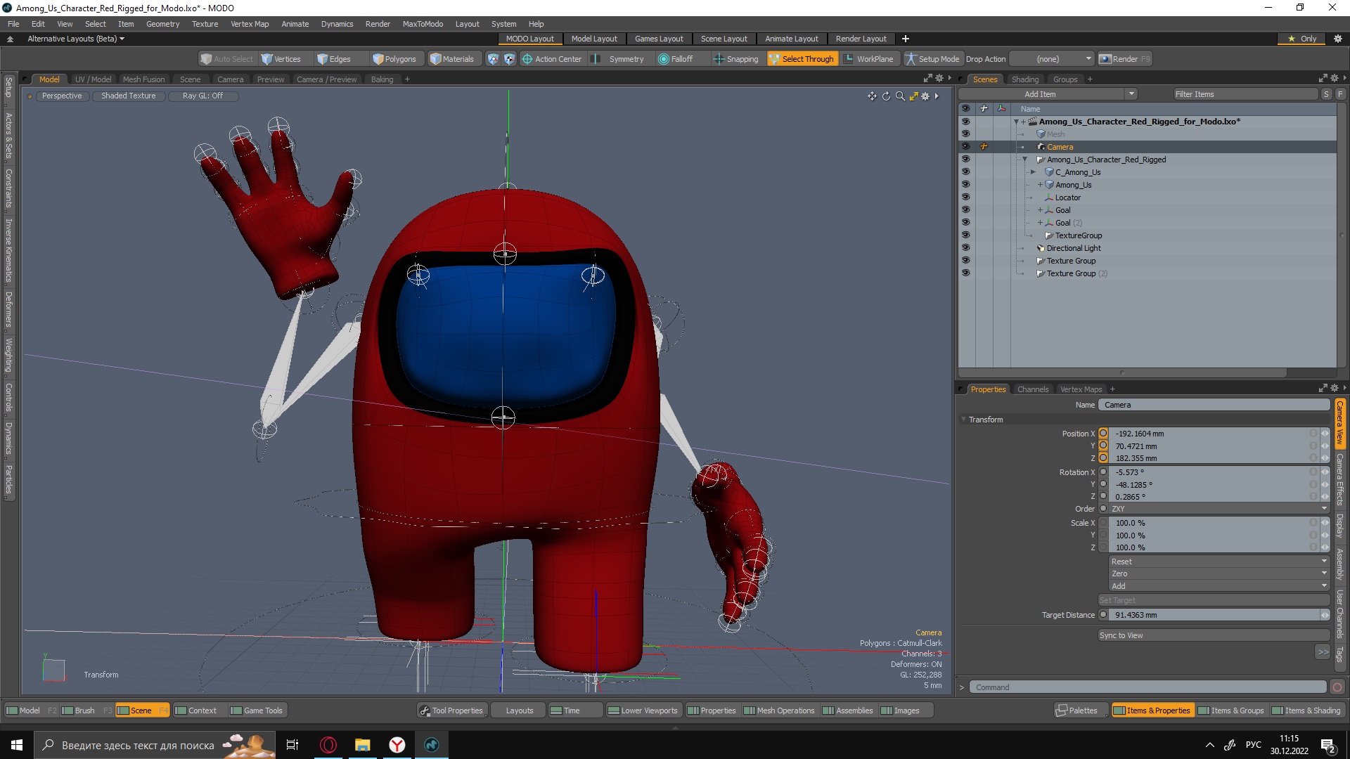
Task: Switch to the Animate Layout tab
Action: pyautogui.click(x=791, y=39)
